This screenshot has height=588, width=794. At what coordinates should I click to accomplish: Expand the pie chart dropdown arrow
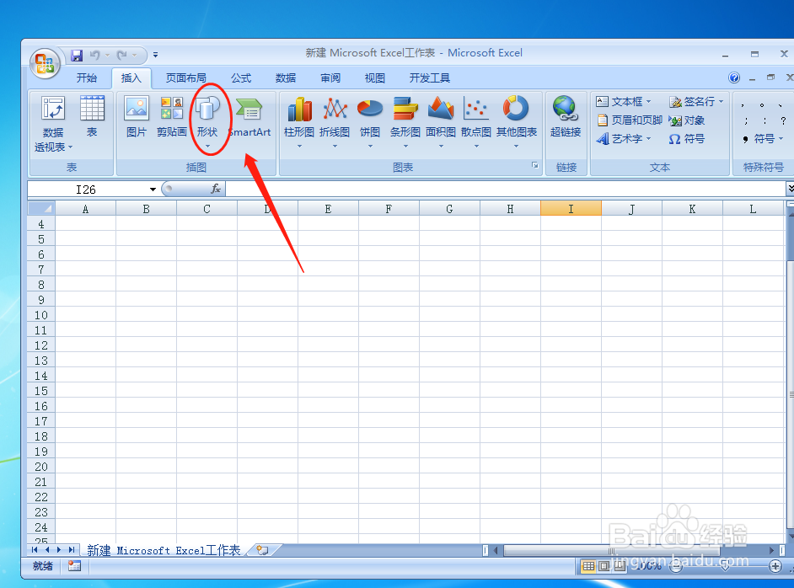coord(370,147)
